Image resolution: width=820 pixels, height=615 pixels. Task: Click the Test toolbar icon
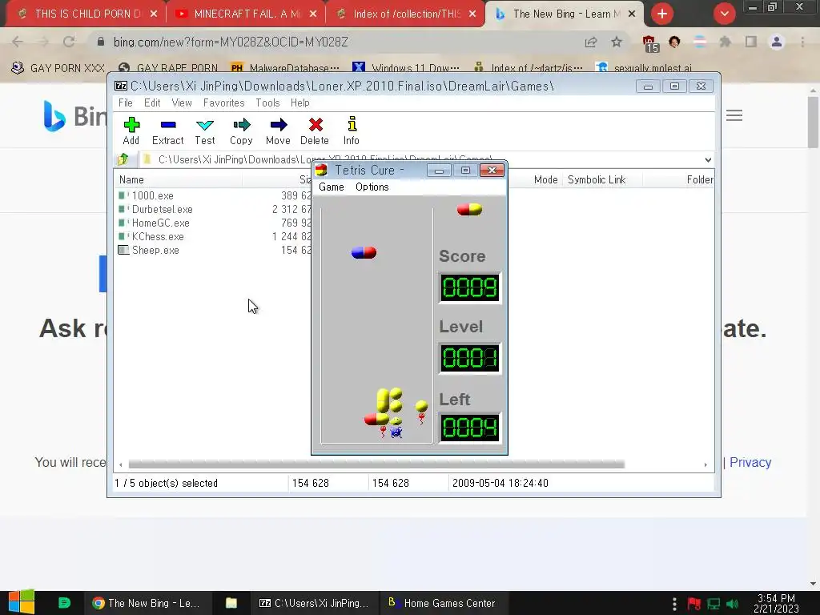[204, 131]
